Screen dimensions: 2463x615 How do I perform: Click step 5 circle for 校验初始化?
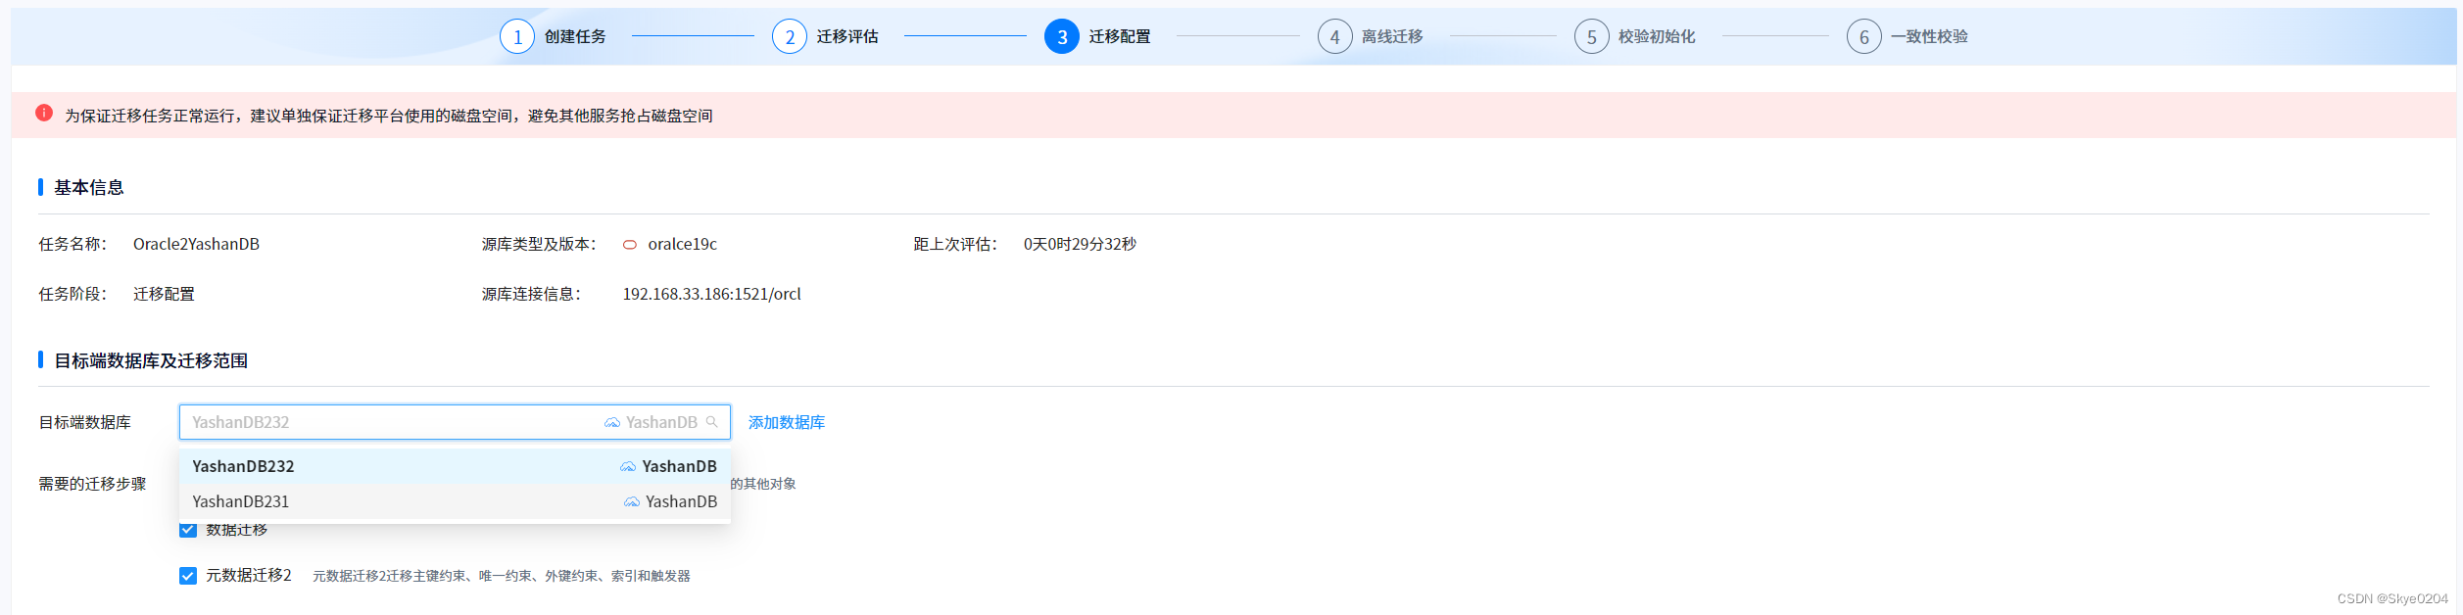(x=1591, y=37)
